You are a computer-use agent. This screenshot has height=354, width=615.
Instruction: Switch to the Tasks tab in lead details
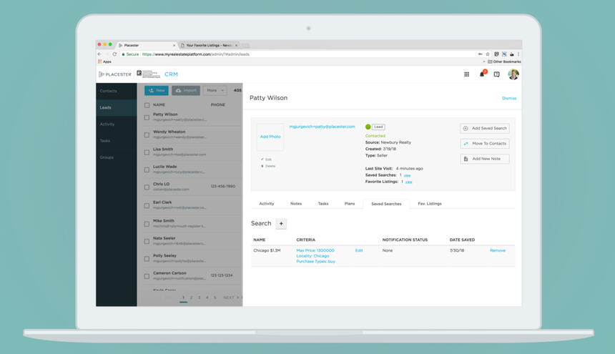(x=323, y=204)
